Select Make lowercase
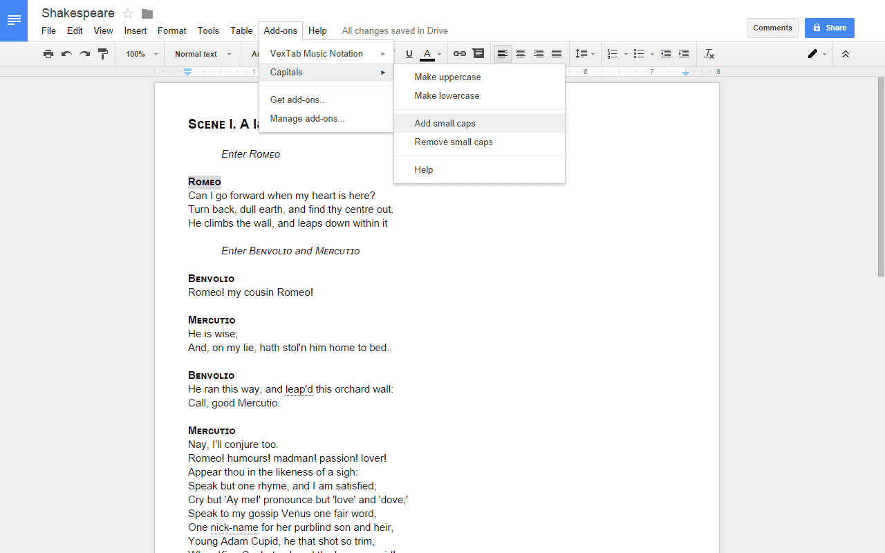 480,95
